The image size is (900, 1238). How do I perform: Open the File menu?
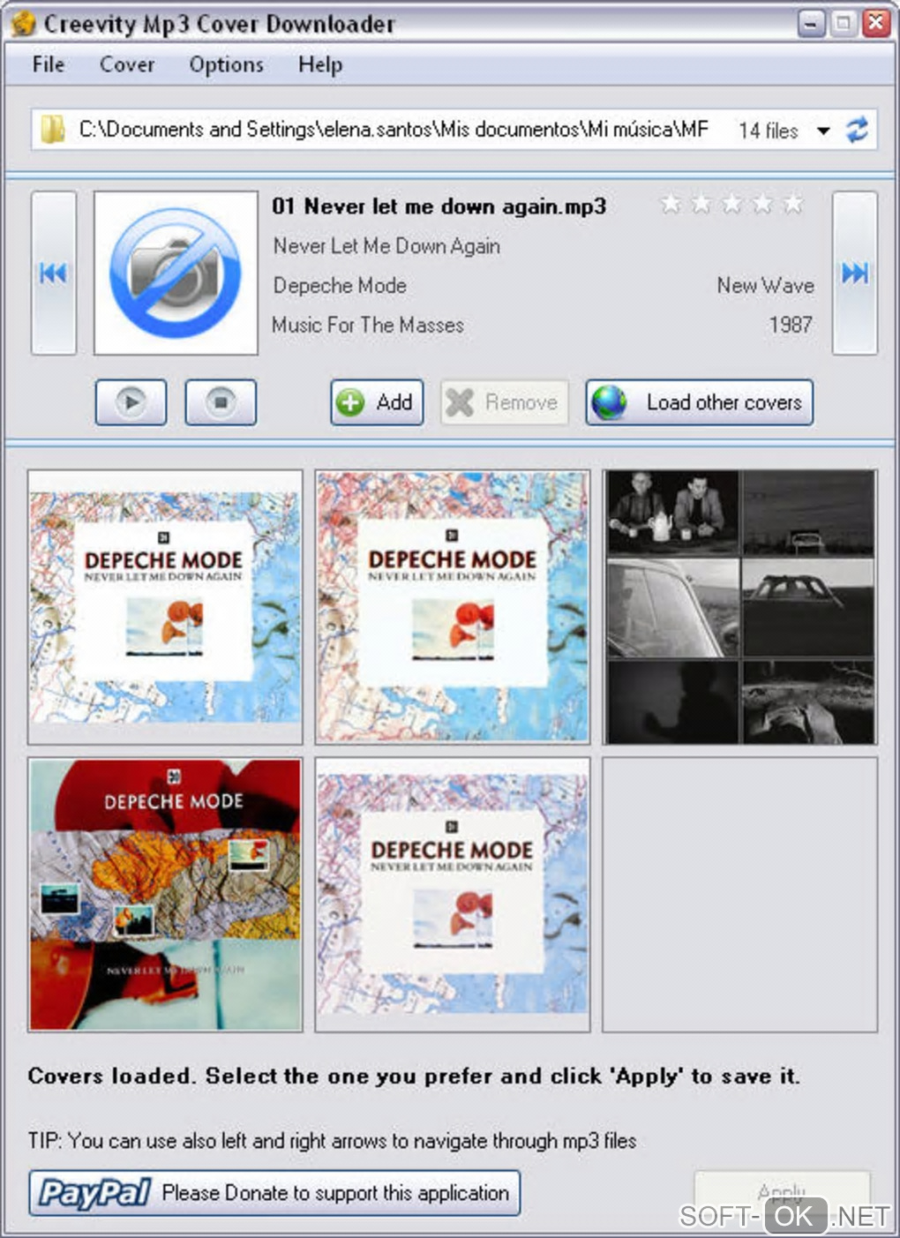click(x=49, y=64)
